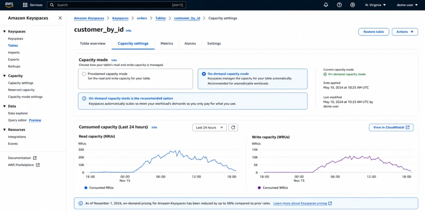Screen dimensions: 425x212
Task: Open Events in the sidebar
Action: tap(13, 144)
